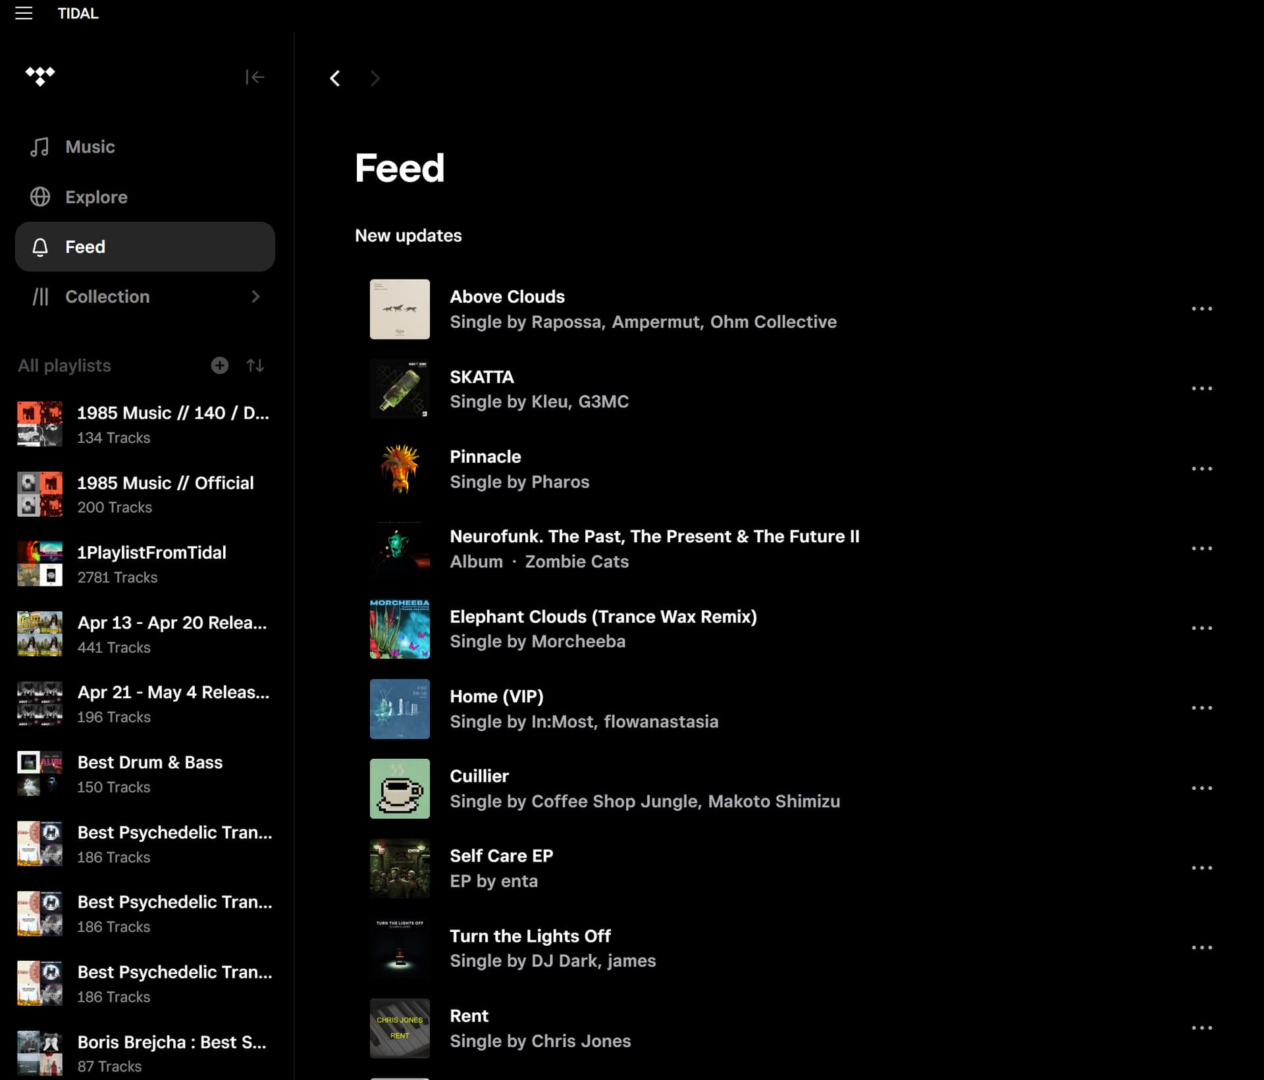Navigate to the Explore page
This screenshot has width=1264, height=1080.
95,197
